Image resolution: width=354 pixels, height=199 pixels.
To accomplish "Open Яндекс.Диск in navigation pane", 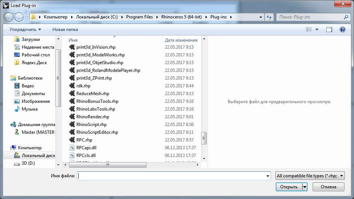I will point(31,63).
